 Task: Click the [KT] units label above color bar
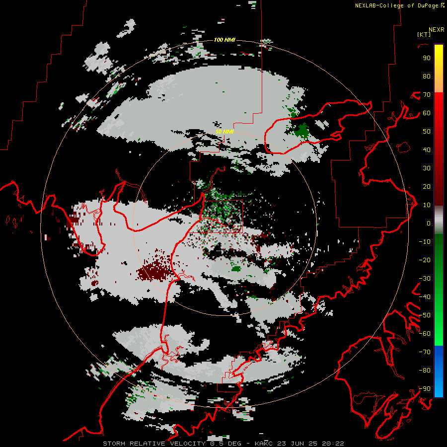pyautogui.click(x=424, y=34)
